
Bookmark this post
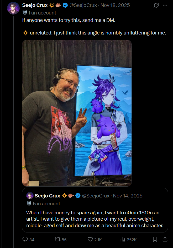tap(155, 239)
